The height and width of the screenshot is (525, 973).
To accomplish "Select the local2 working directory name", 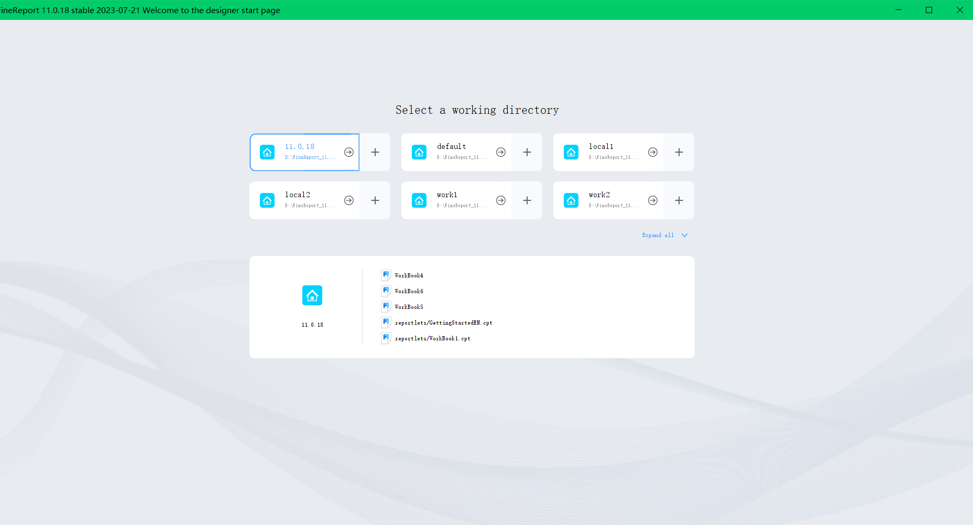I will (298, 195).
